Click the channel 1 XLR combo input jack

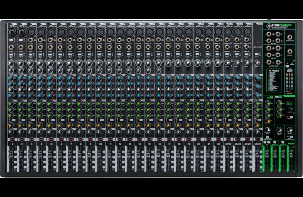pyautogui.click(x=12, y=32)
